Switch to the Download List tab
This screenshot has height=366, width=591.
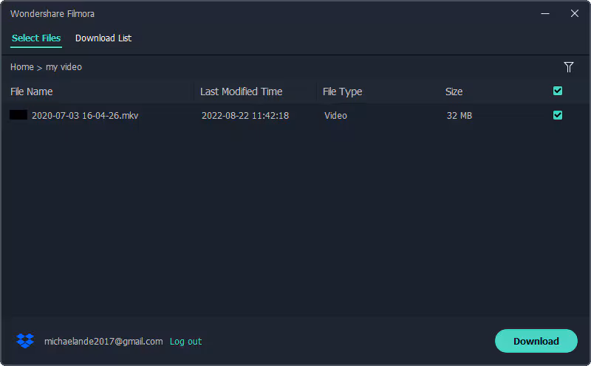pyautogui.click(x=103, y=38)
